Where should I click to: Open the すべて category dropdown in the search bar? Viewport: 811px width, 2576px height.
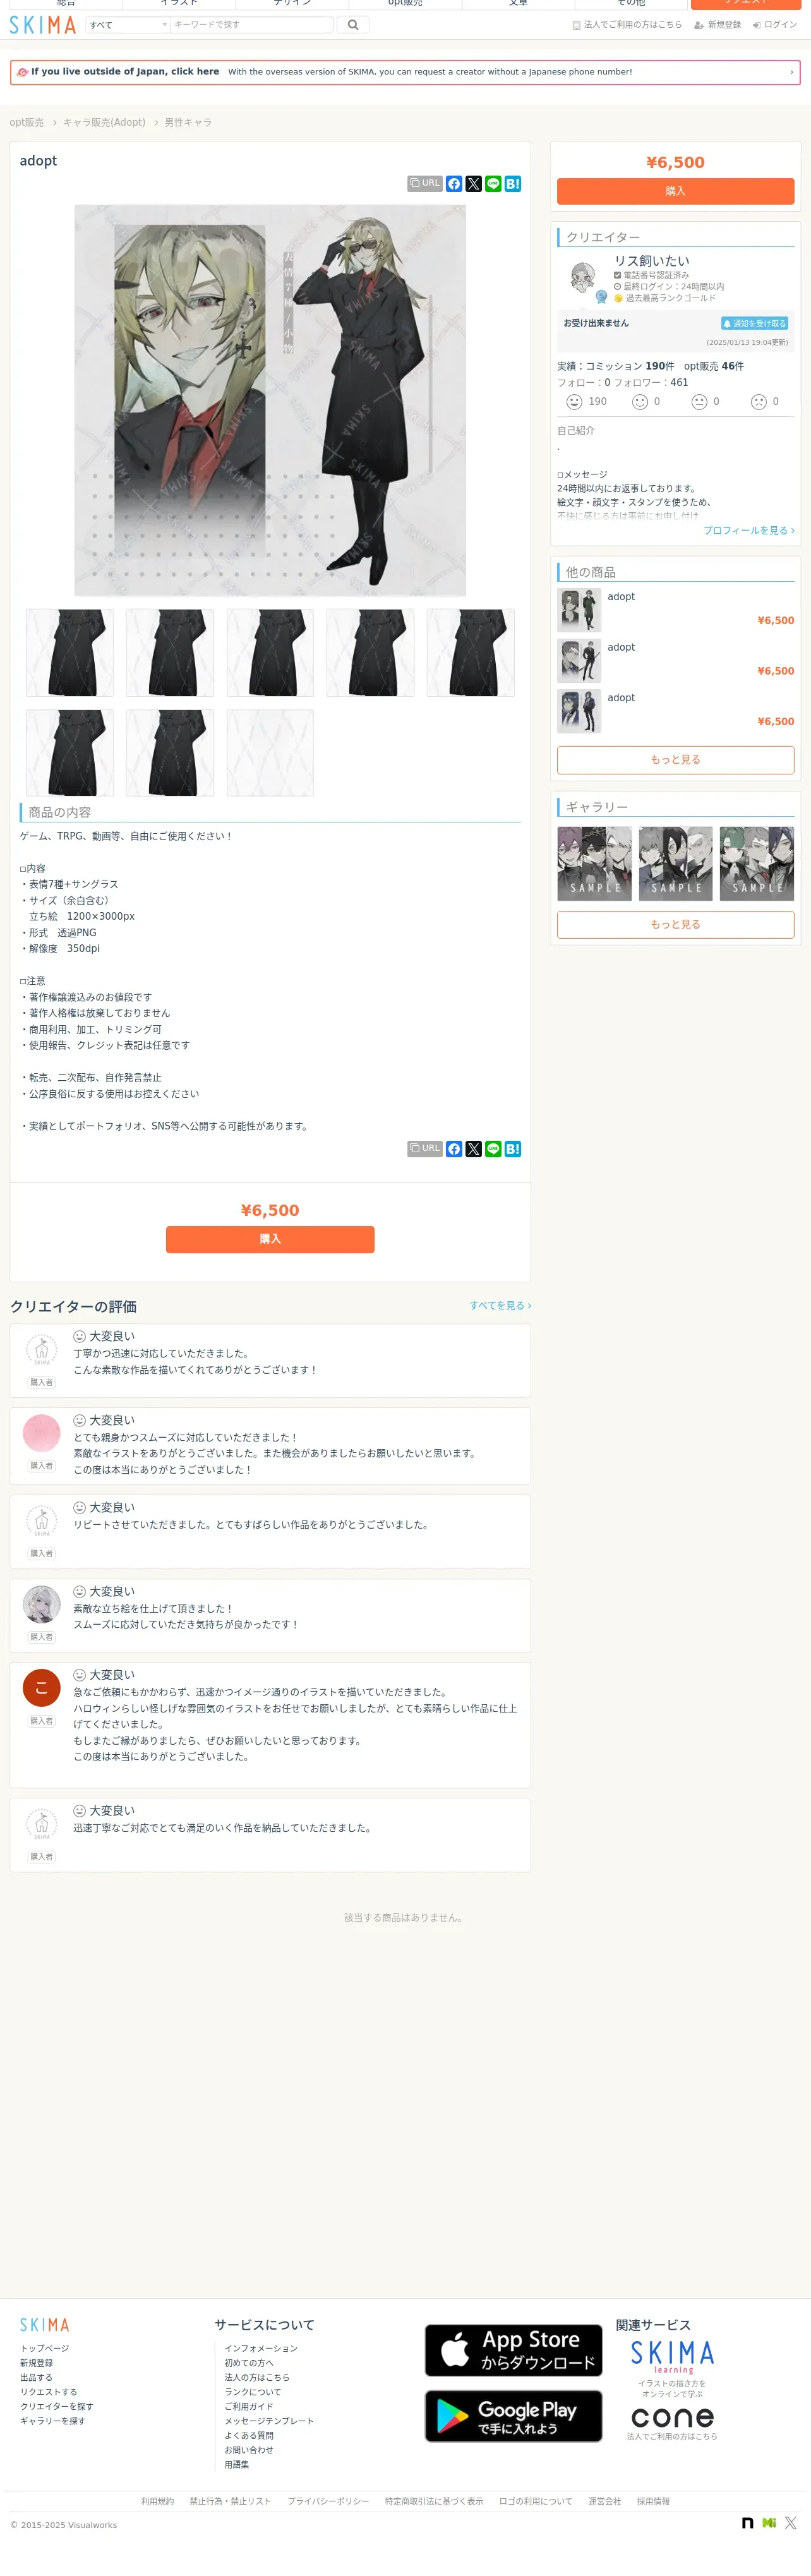point(128,25)
